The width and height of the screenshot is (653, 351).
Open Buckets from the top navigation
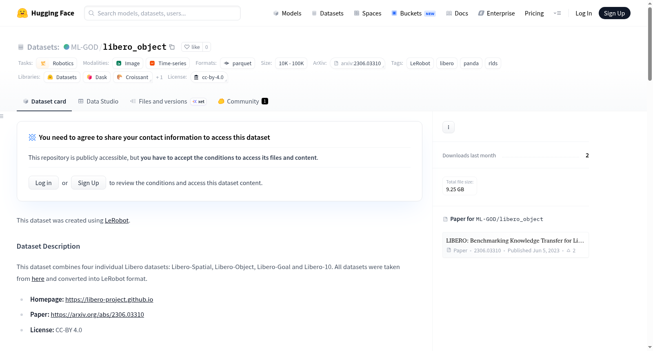413,13
